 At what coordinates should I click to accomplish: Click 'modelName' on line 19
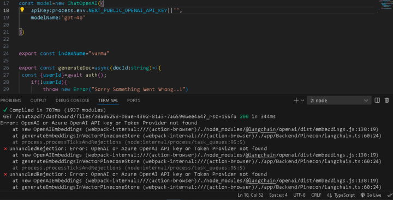[x=44, y=18]
